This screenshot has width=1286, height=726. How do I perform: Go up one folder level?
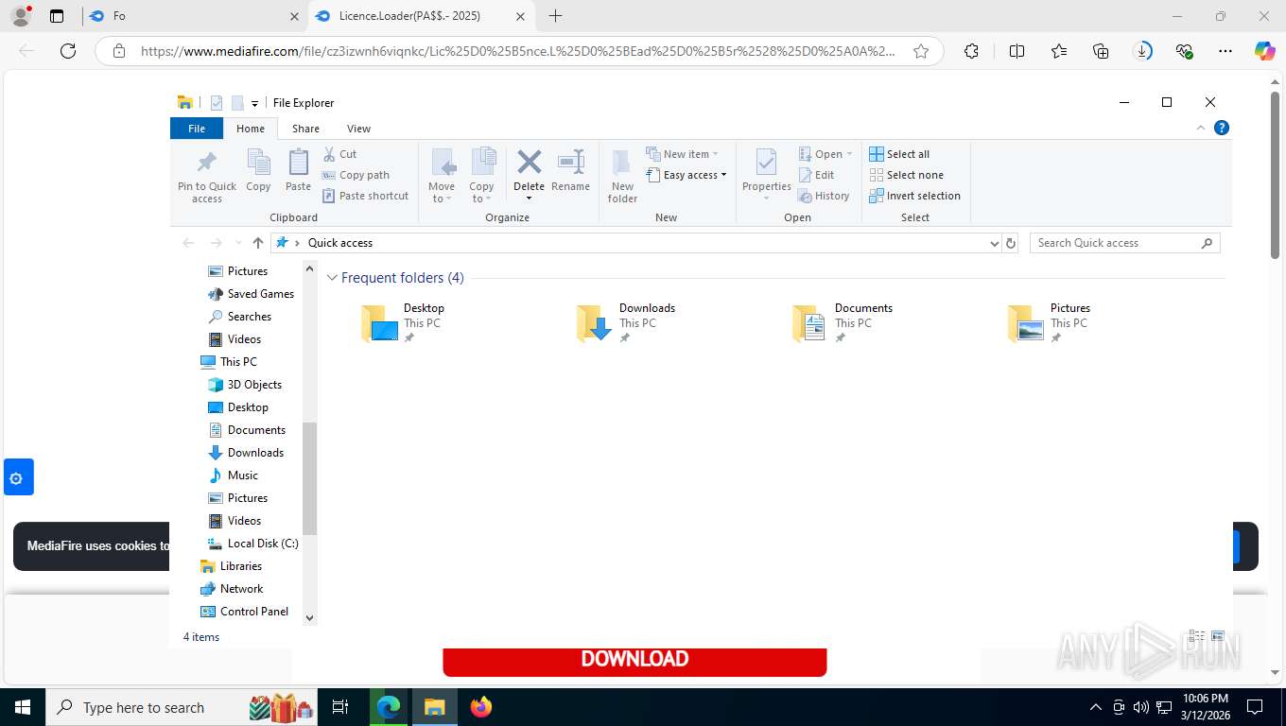click(x=258, y=243)
